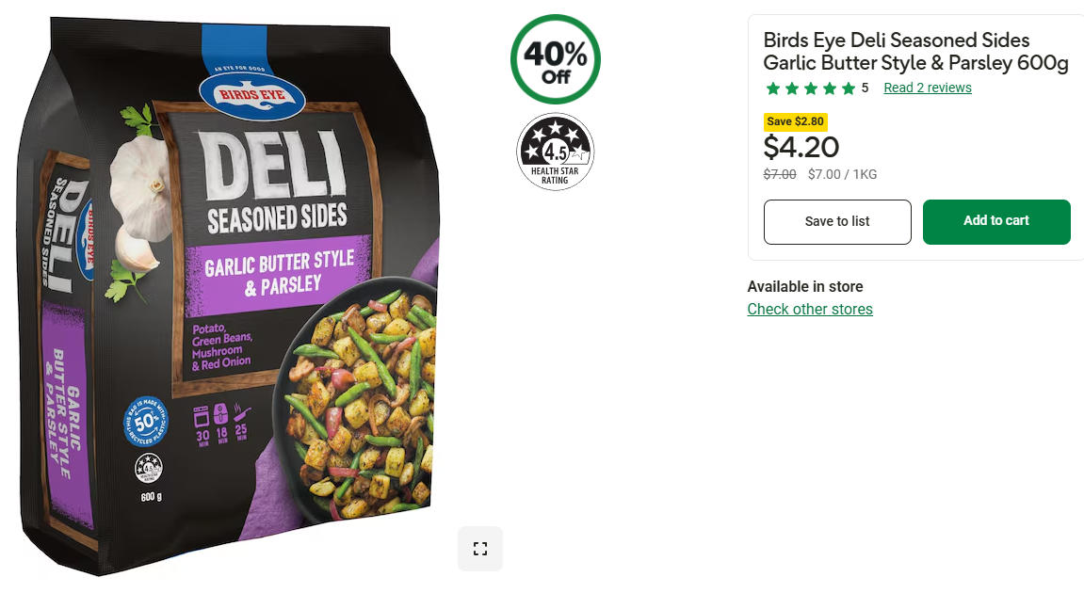Add the product to cart
Image resolution: width=1084 pixels, height=609 pixels.
pyautogui.click(x=996, y=221)
